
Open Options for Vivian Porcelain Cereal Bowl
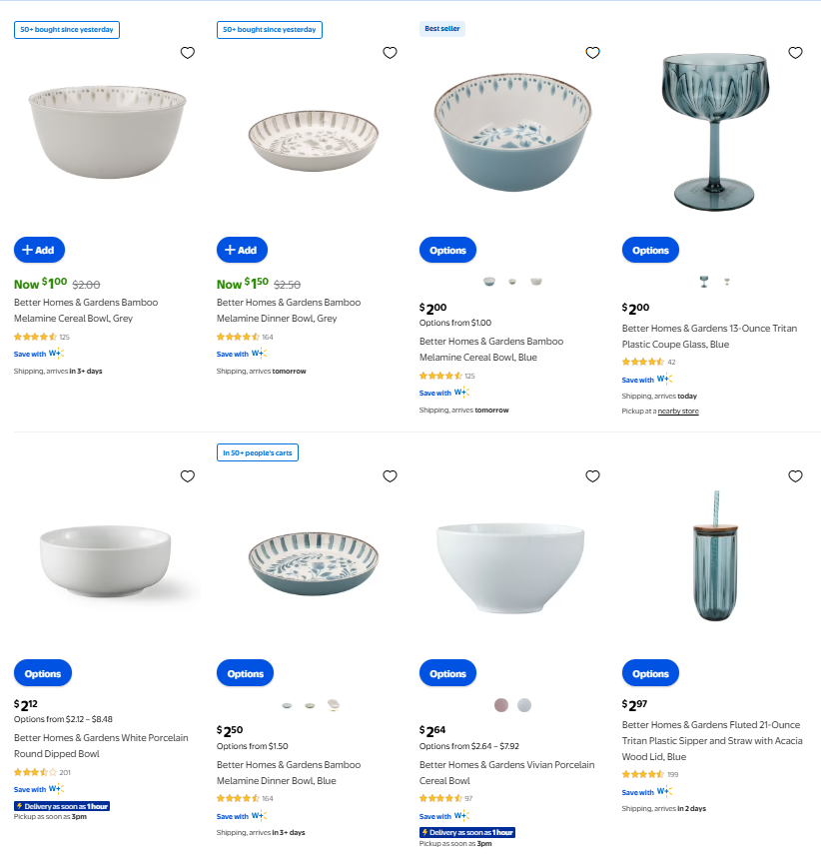(447, 673)
